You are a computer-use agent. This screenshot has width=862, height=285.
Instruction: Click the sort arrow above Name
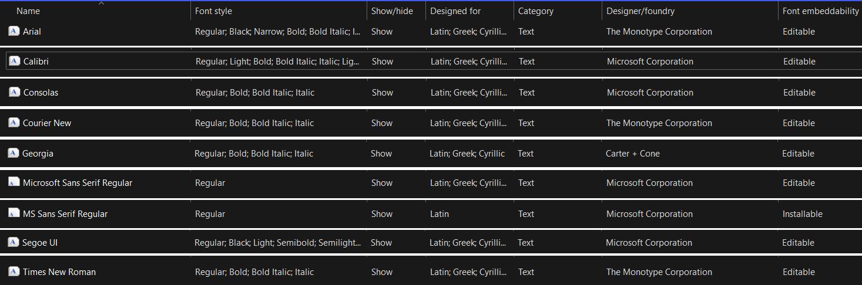pyautogui.click(x=101, y=4)
